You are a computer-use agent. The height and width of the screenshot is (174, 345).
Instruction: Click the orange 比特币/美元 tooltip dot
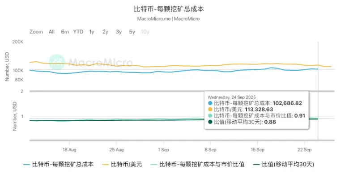tap(210, 109)
